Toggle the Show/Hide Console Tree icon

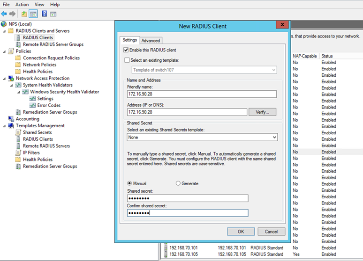click(33, 14)
